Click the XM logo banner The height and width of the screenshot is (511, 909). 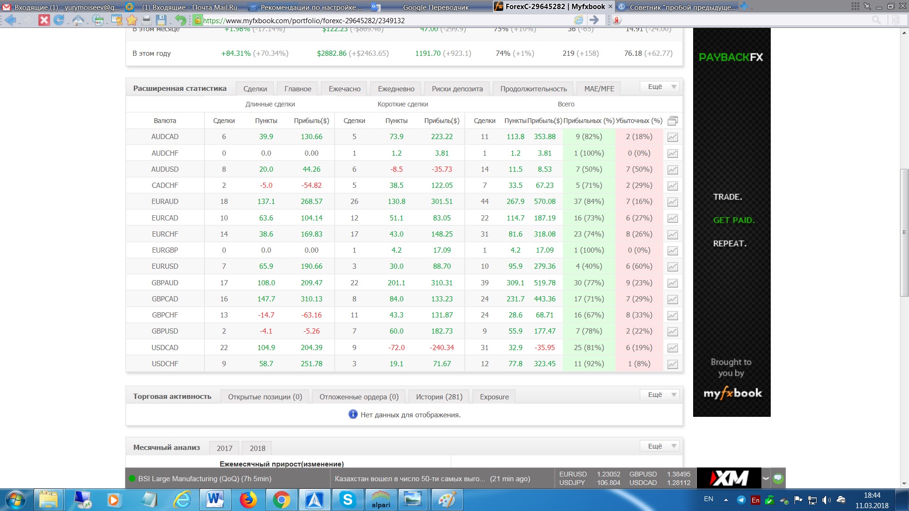pos(729,478)
